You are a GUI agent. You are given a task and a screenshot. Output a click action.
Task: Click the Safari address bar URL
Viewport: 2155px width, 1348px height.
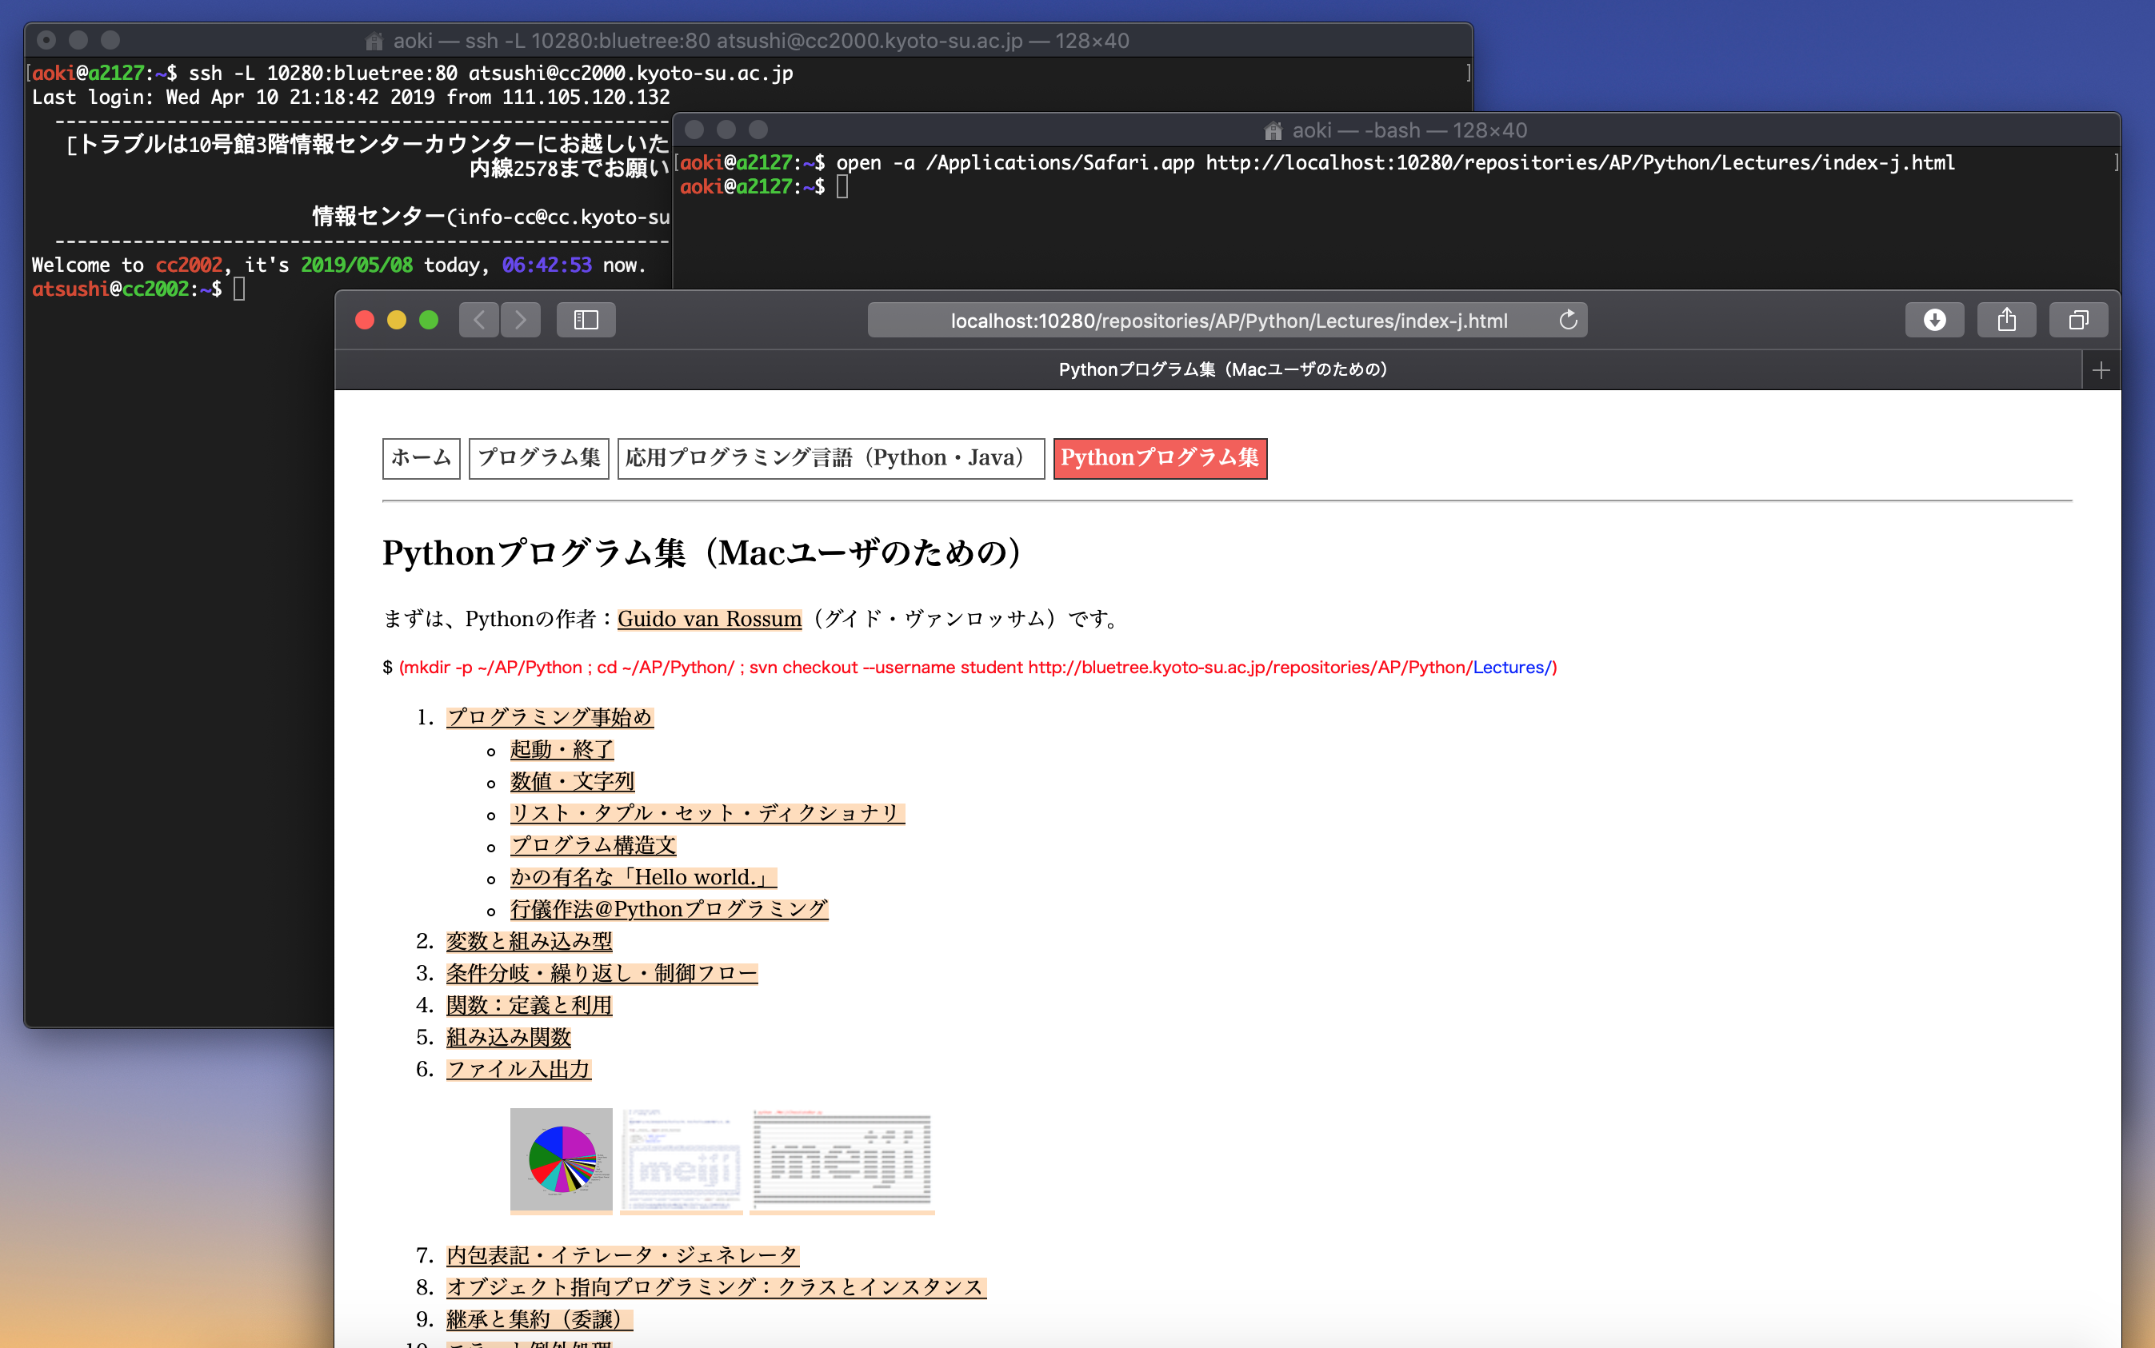(1228, 321)
